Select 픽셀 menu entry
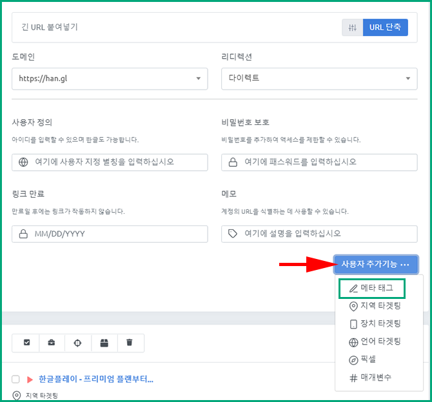432x402 pixels. pos(367,359)
